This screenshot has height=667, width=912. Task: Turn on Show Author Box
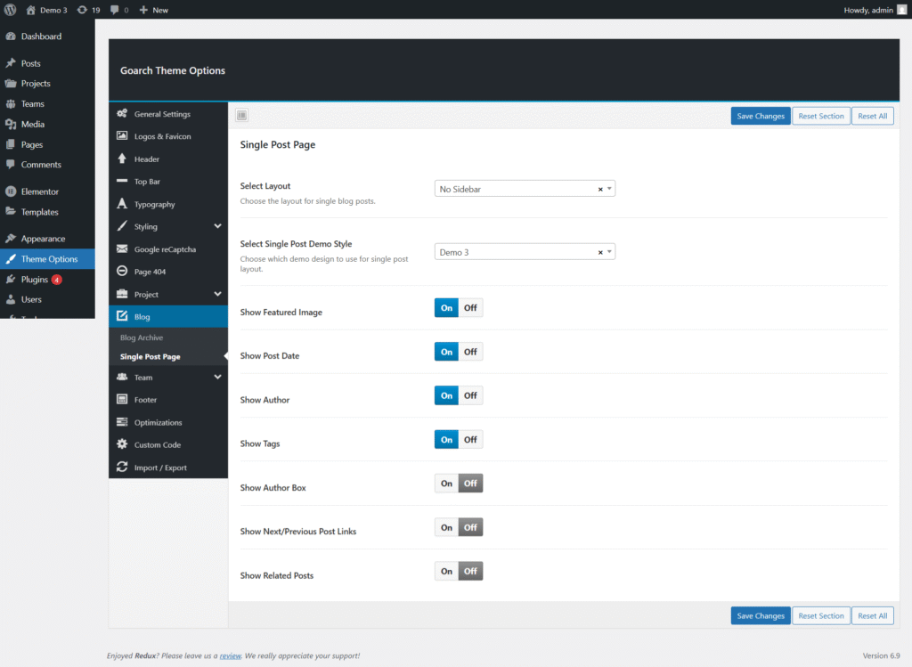pyautogui.click(x=446, y=484)
